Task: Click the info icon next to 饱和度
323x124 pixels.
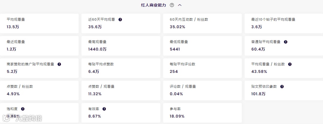Action: click(x=23, y=109)
